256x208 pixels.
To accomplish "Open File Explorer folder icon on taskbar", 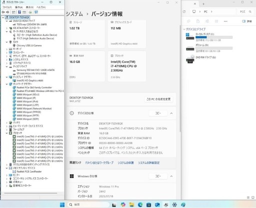I will coord(131,204).
